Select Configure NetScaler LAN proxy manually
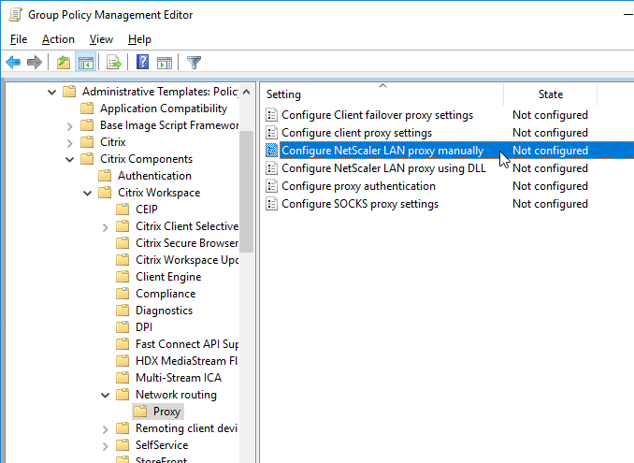The height and width of the screenshot is (463, 634). point(382,151)
